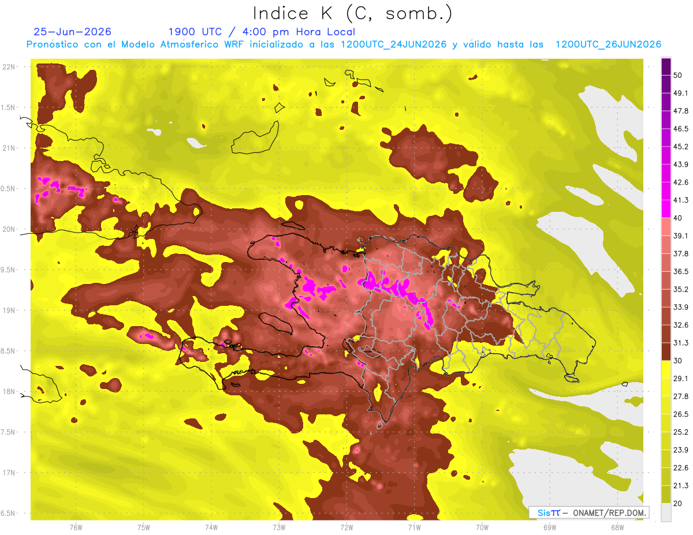Click the legend value '21.3'
Screen dimensions: 693x535
(x=680, y=486)
